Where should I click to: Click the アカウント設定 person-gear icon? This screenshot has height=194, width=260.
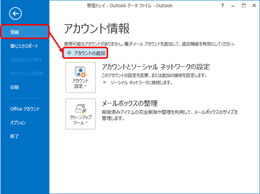81,72
